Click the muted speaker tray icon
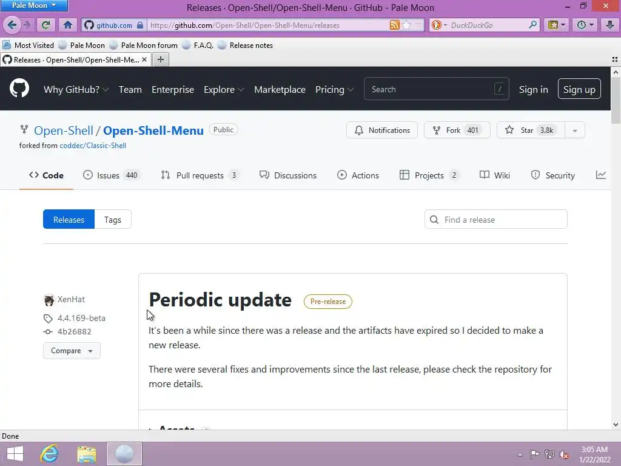Viewport: 621px width, 466px height. click(564, 454)
